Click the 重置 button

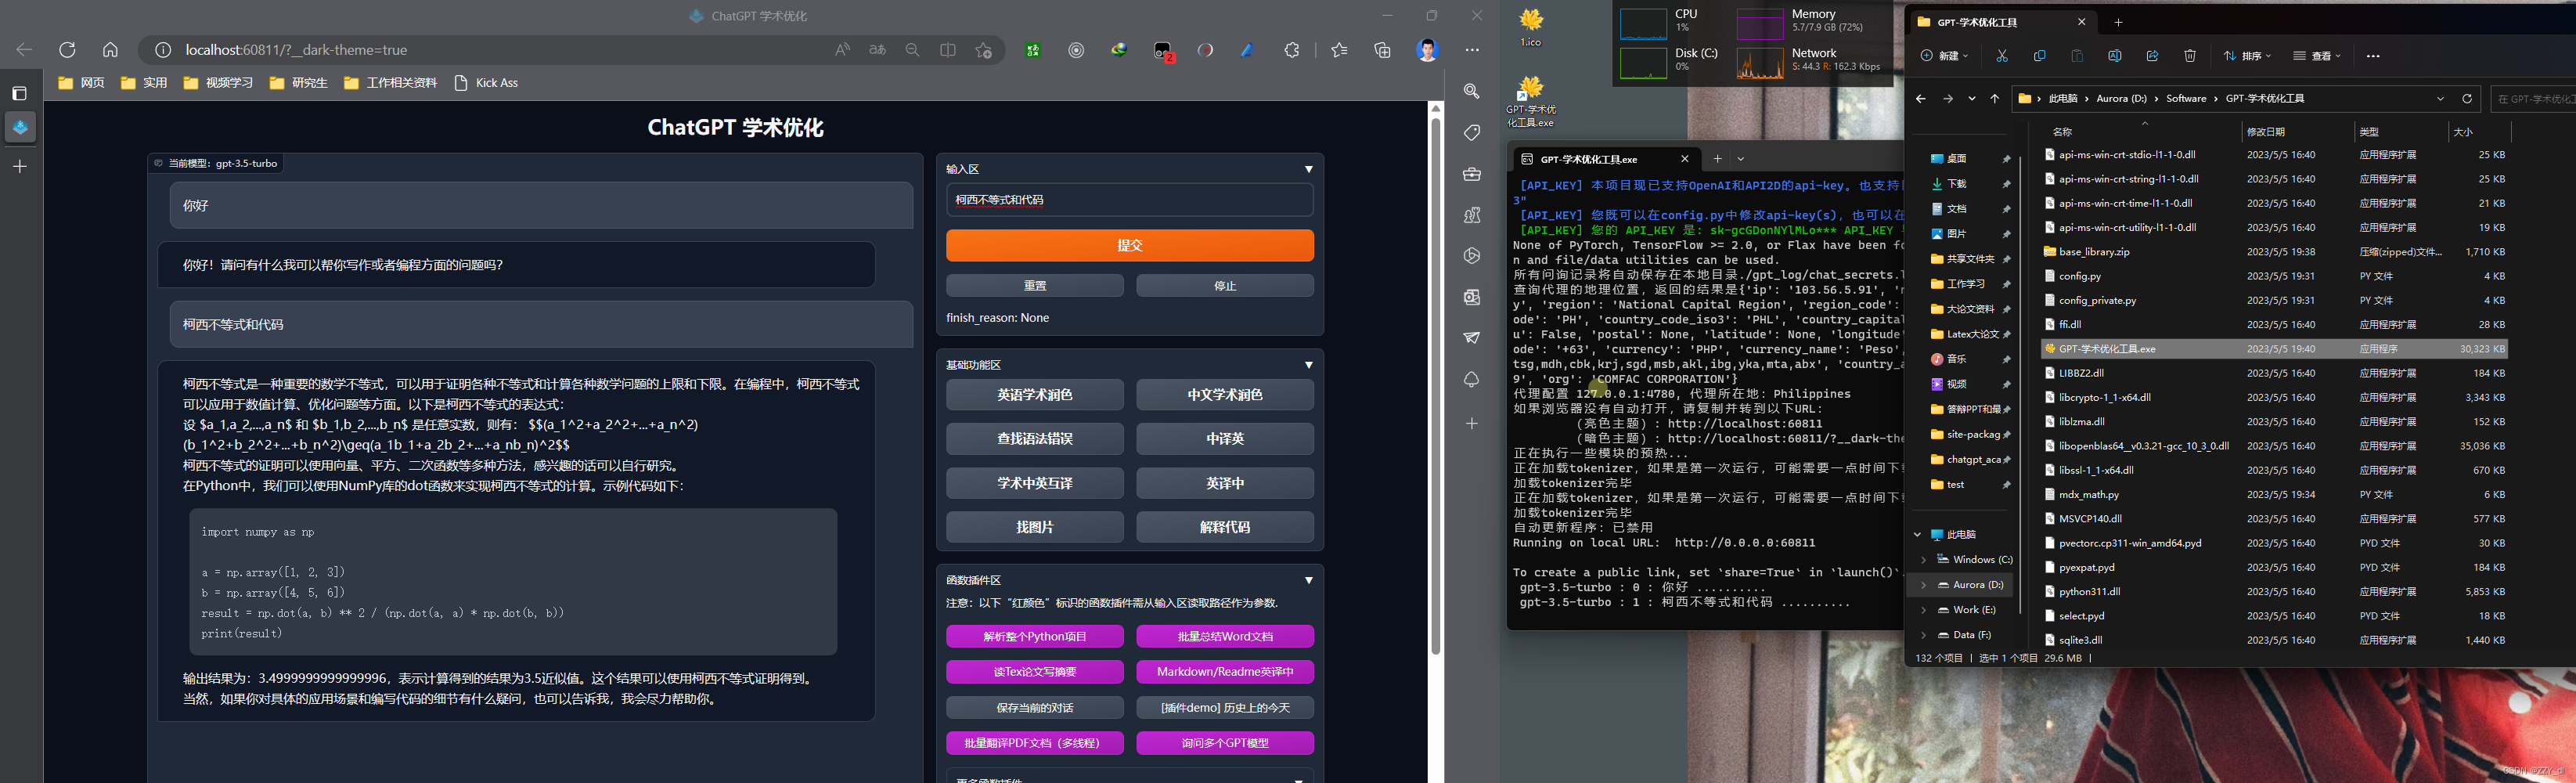click(1034, 286)
